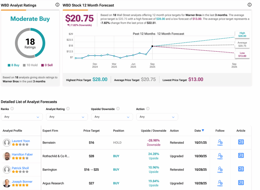Screen dimensions: 260x190
Task: Open Patrick Sholl analyst profile link
Action: (x=20, y=168)
